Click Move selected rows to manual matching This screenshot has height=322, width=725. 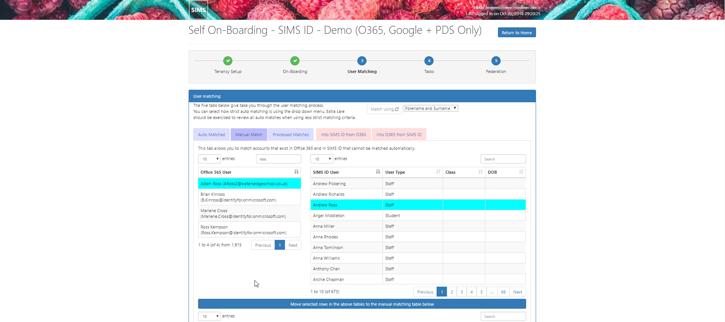point(362,304)
